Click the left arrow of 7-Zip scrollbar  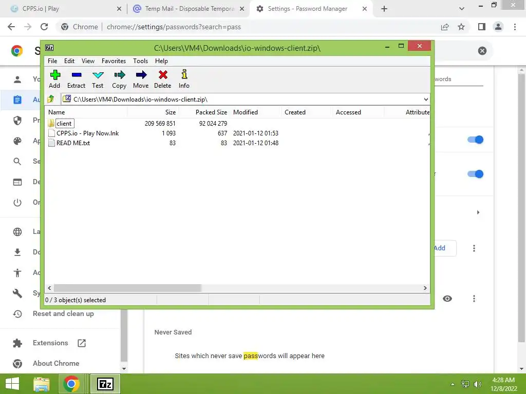[50, 288]
